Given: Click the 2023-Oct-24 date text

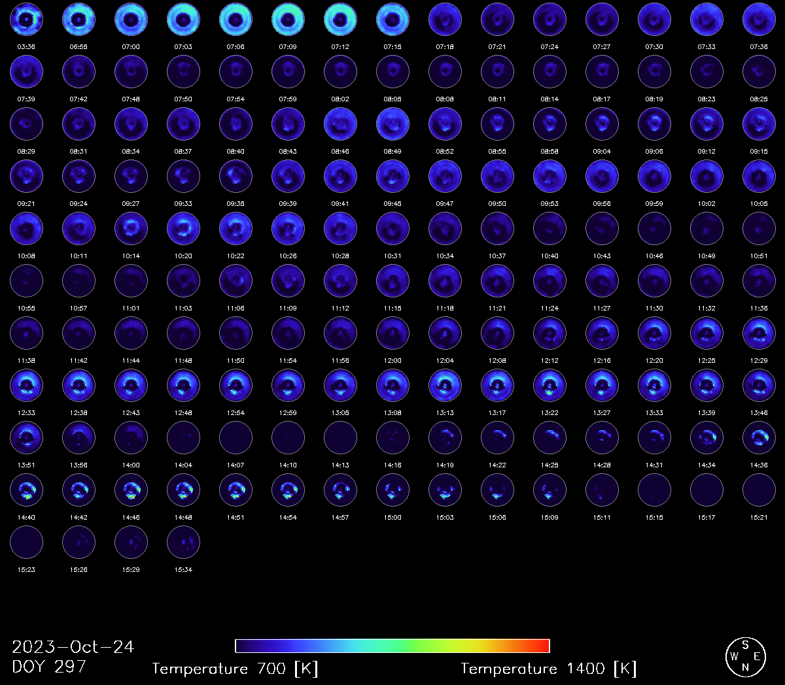Looking at the screenshot, I should click(x=73, y=647).
